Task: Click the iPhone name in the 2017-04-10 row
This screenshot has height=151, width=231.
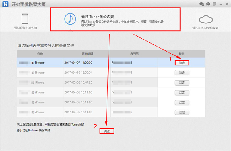Action: tap(32, 72)
